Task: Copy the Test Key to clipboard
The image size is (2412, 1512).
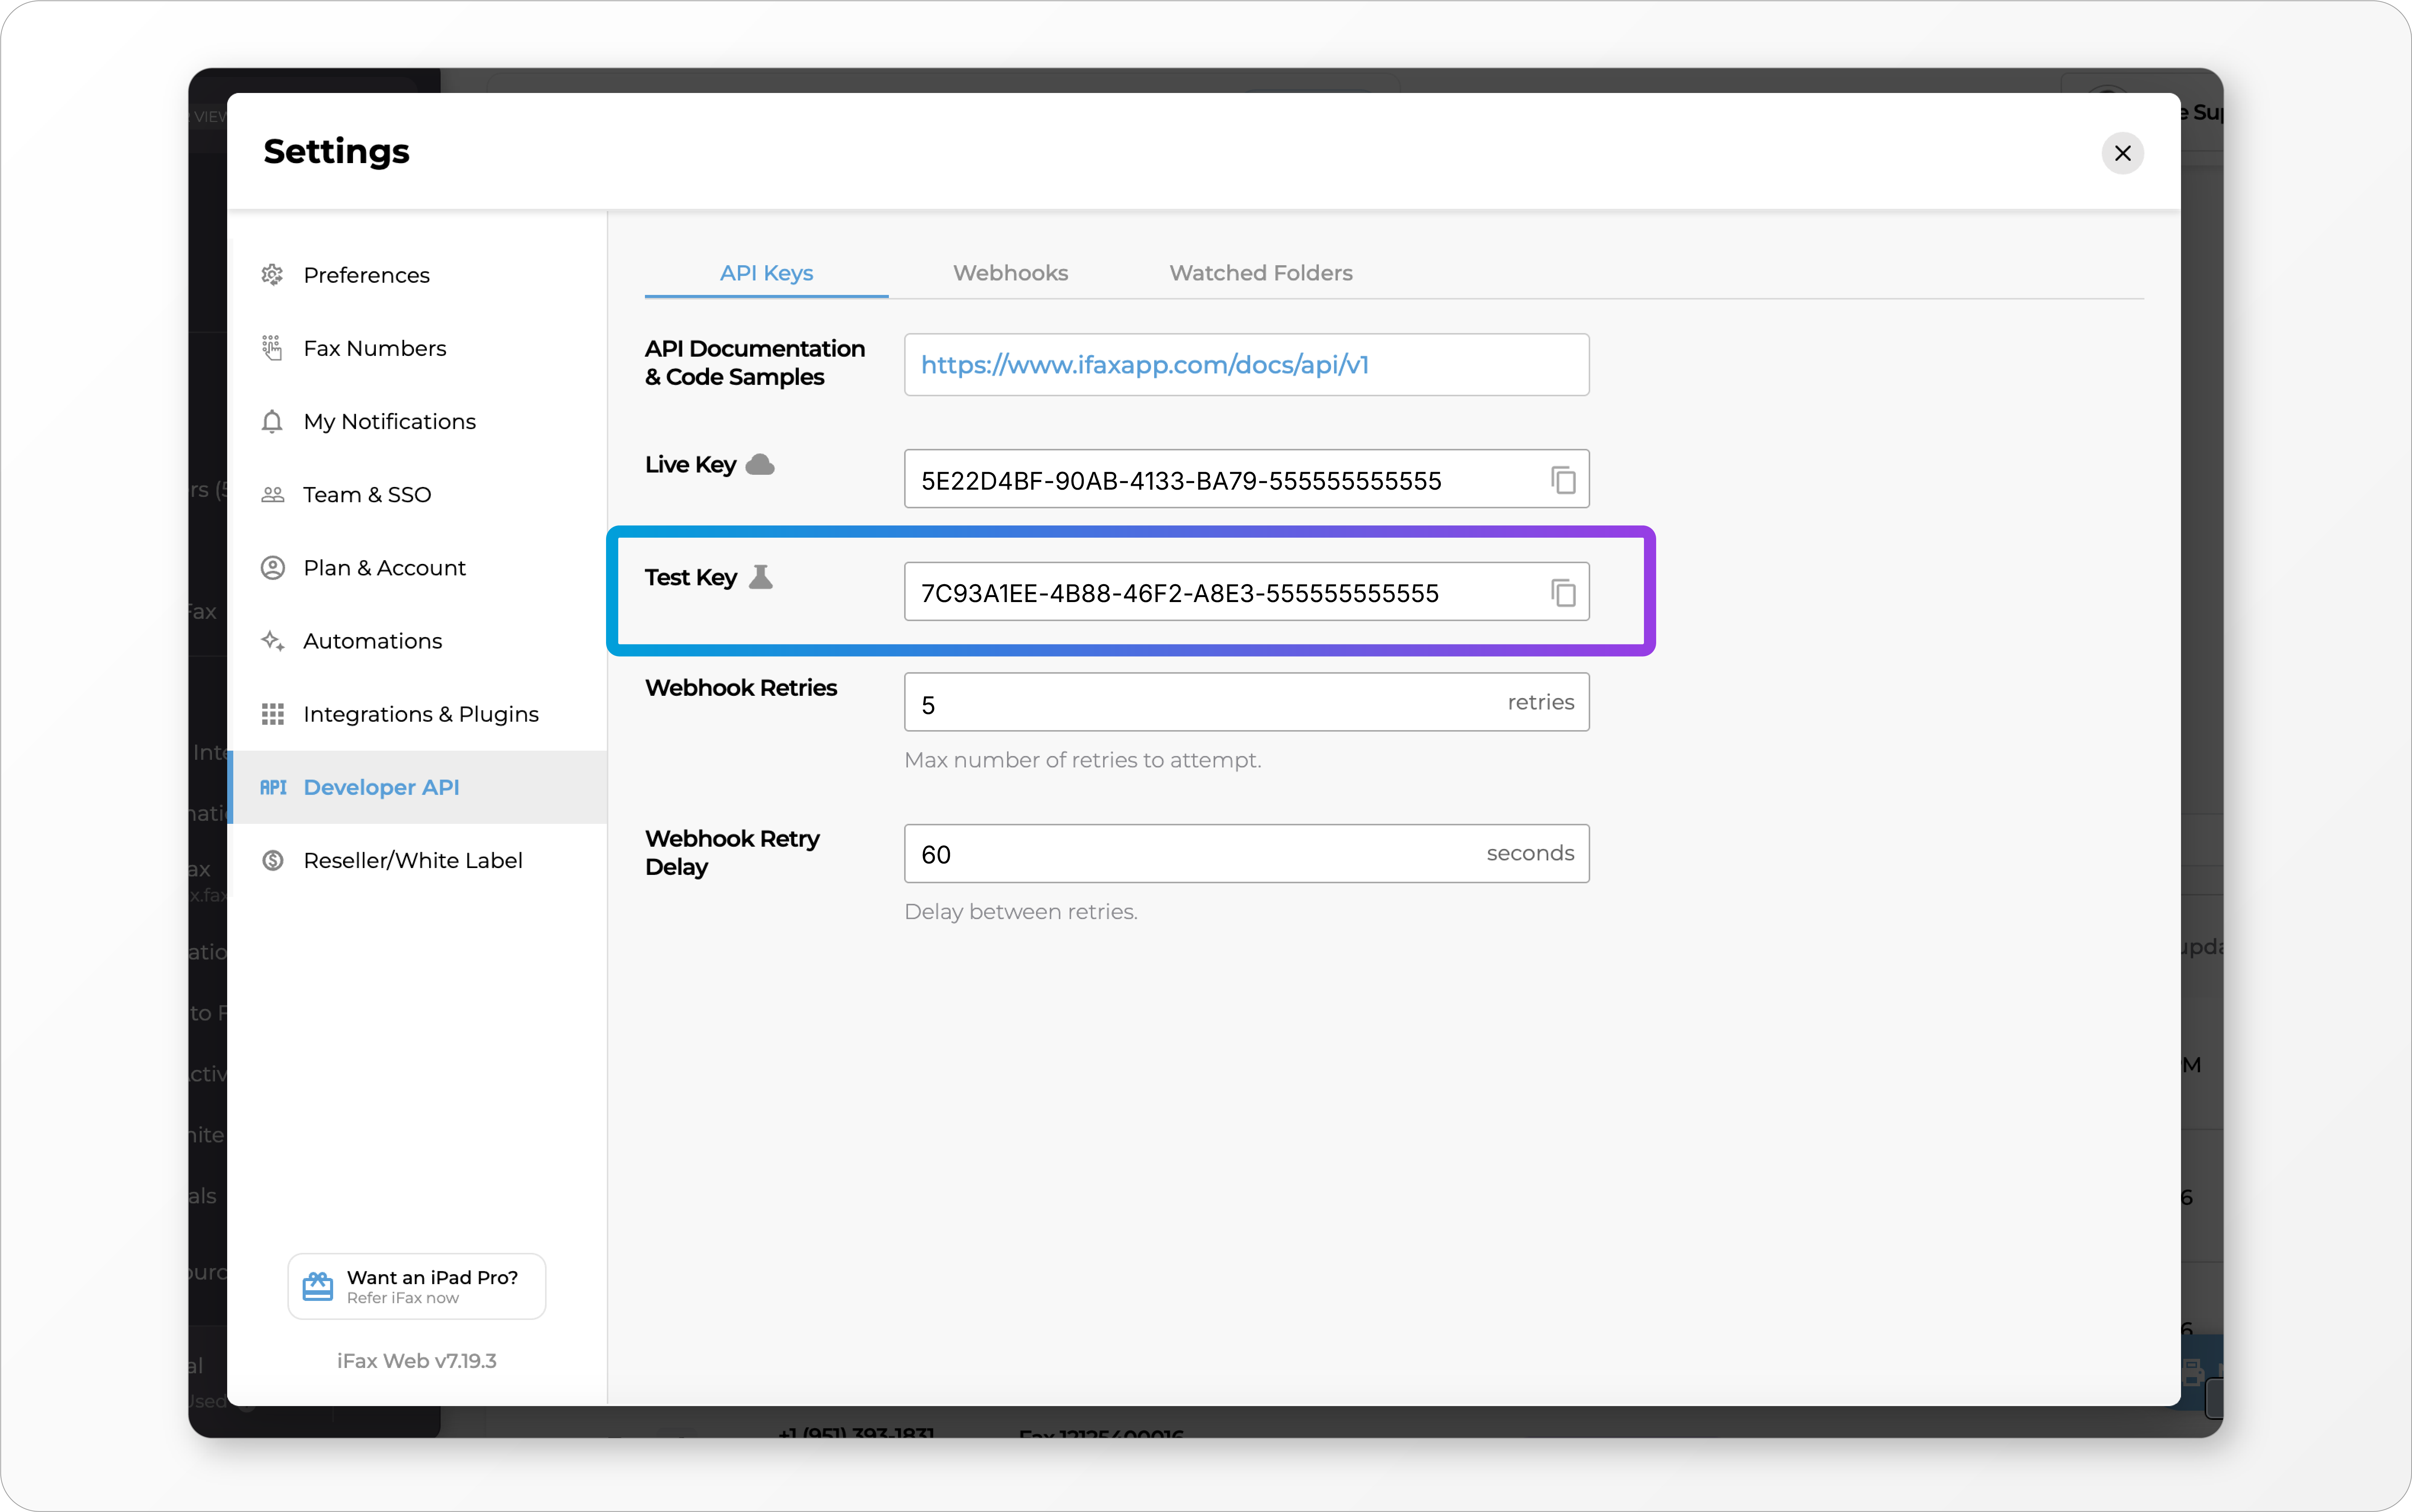Action: point(1563,593)
